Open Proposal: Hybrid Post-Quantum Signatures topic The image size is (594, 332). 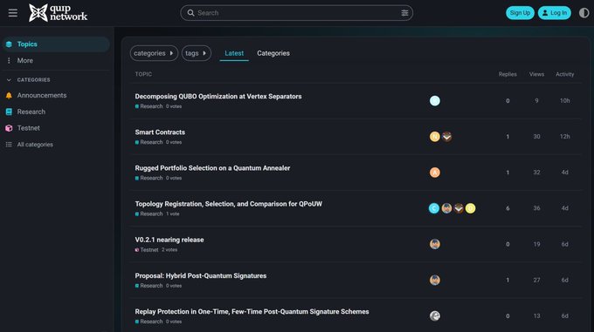200,275
